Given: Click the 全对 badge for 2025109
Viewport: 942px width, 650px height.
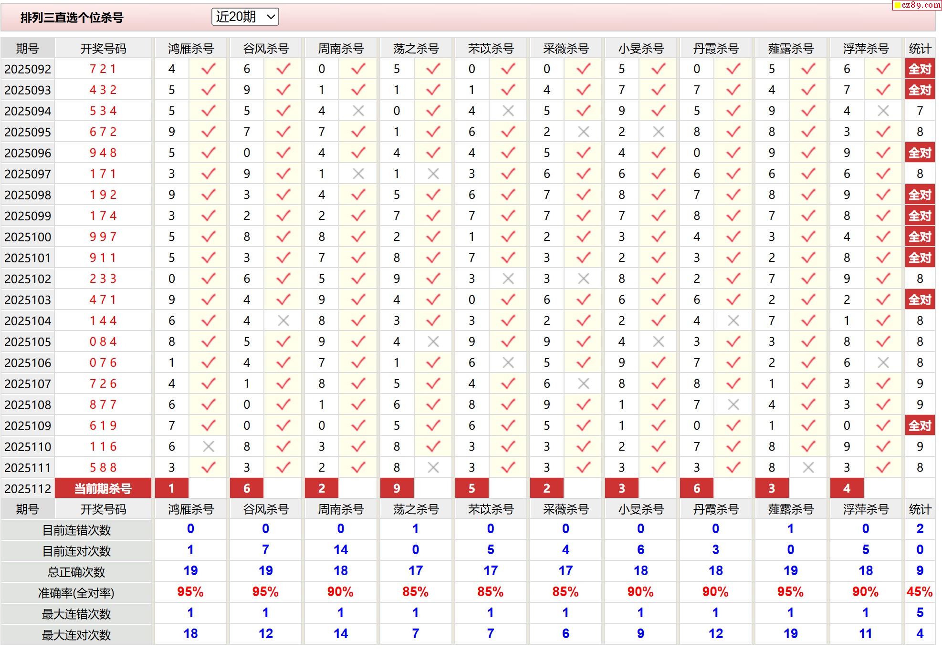Looking at the screenshot, I should click(920, 426).
